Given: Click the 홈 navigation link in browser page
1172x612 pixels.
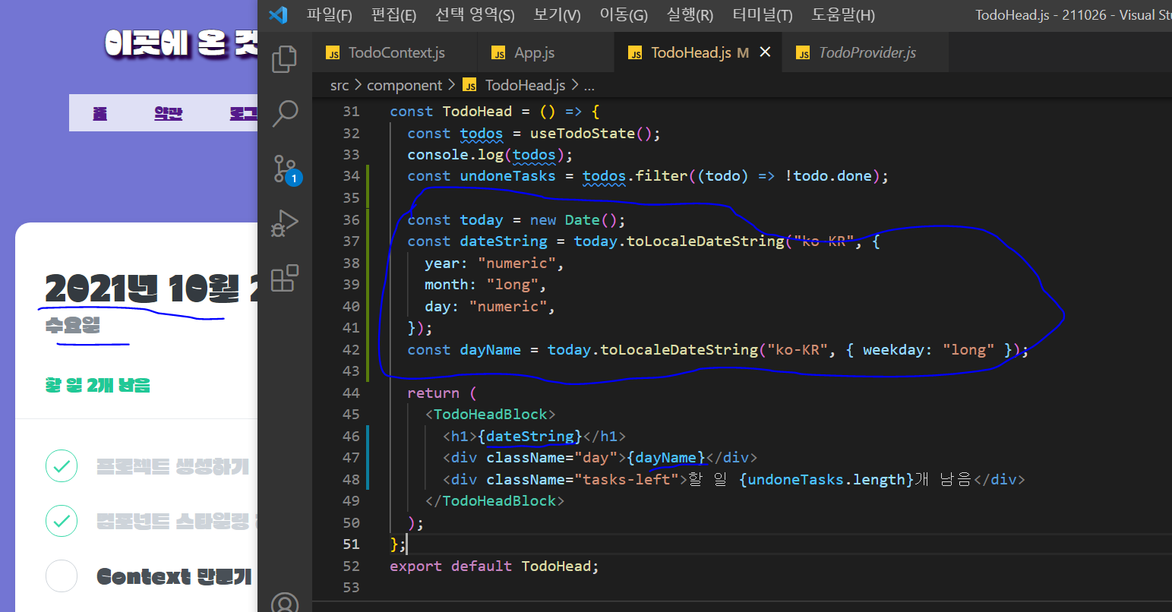Looking at the screenshot, I should 100,113.
